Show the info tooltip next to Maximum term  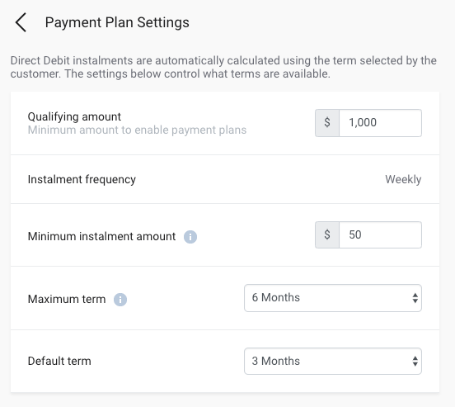click(120, 300)
